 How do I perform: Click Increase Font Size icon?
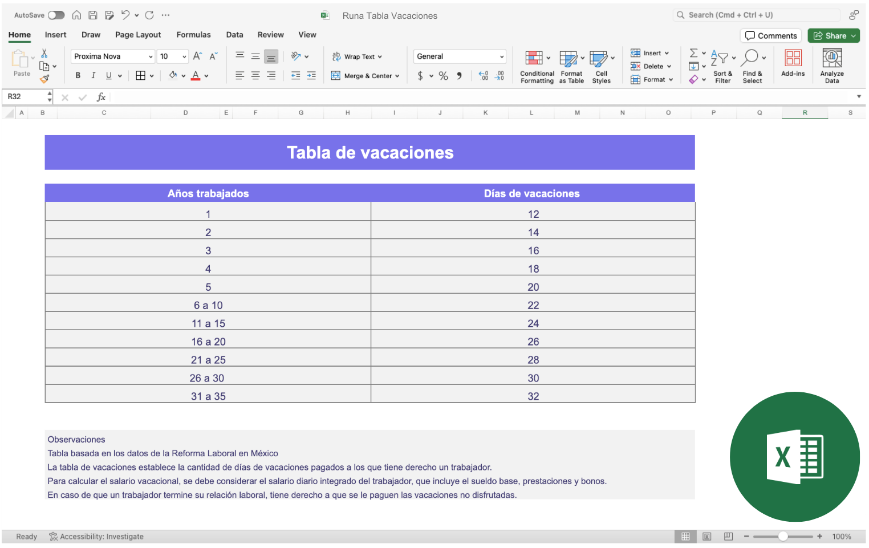[x=197, y=56]
